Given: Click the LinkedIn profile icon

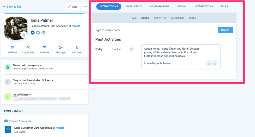Looking at the screenshot, I should pos(33,33).
